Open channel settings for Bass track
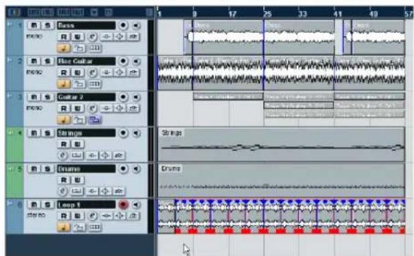This screenshot has height=256, width=414. (x=92, y=37)
